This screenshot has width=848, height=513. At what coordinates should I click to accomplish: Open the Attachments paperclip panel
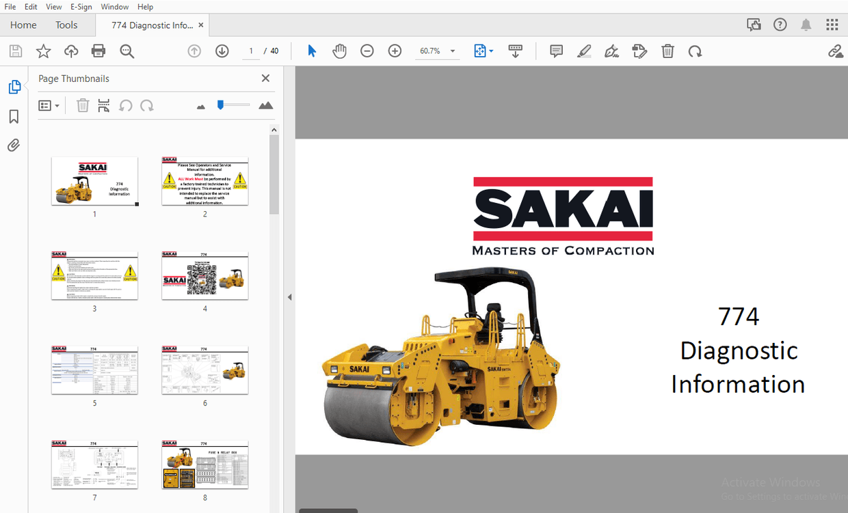click(x=14, y=145)
